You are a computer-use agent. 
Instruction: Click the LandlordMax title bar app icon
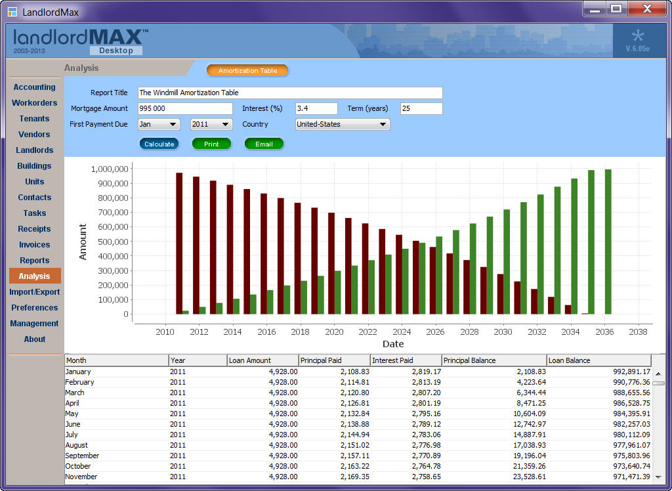12,12
